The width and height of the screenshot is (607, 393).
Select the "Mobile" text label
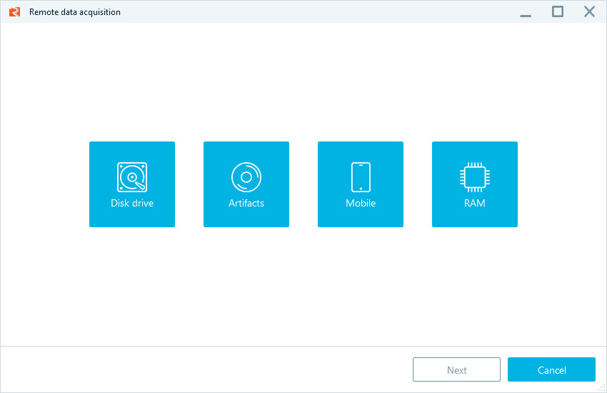(361, 203)
